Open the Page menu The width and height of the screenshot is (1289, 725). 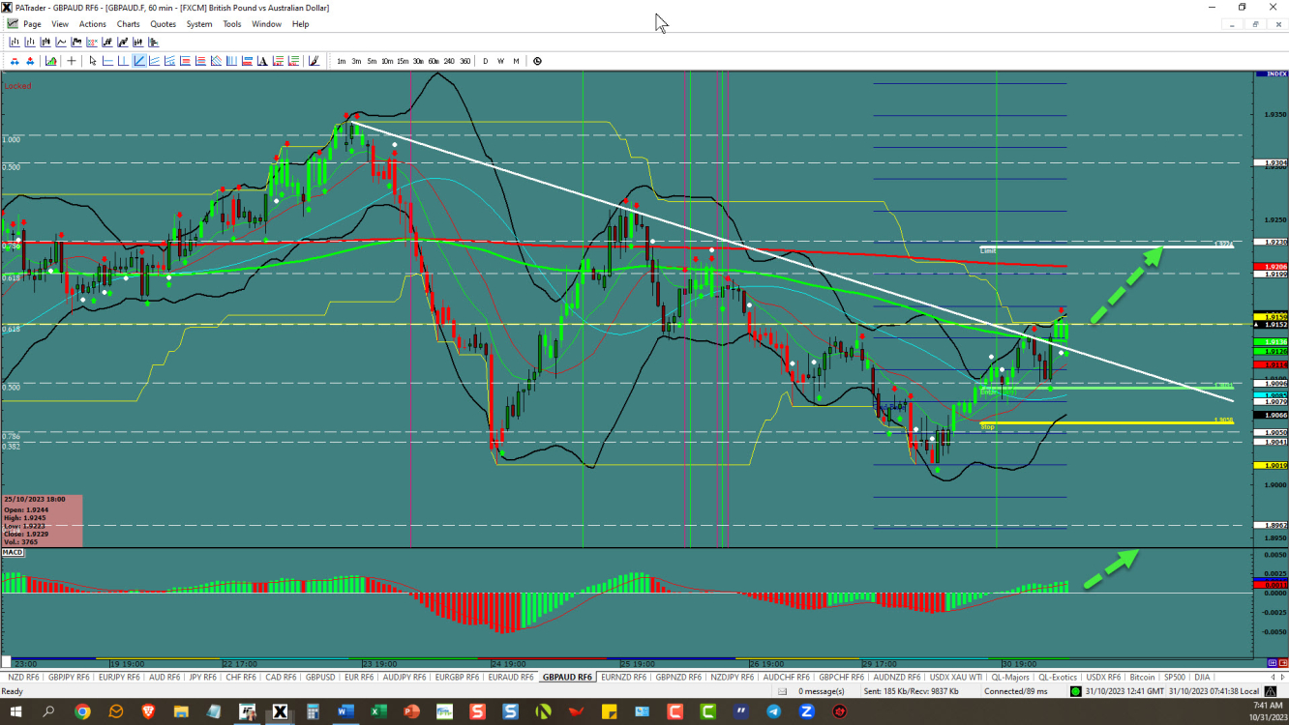tap(32, 24)
